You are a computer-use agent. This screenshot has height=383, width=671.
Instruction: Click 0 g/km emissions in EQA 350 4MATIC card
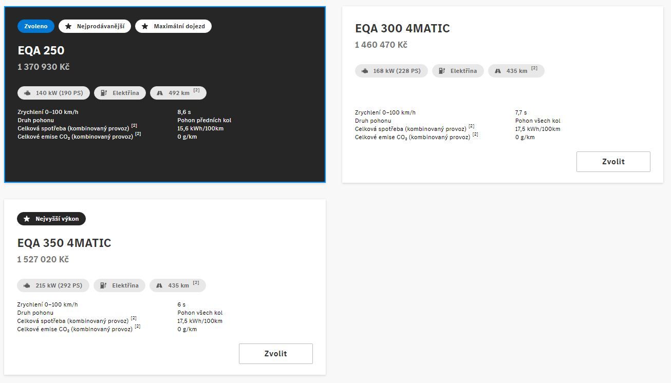click(187, 329)
